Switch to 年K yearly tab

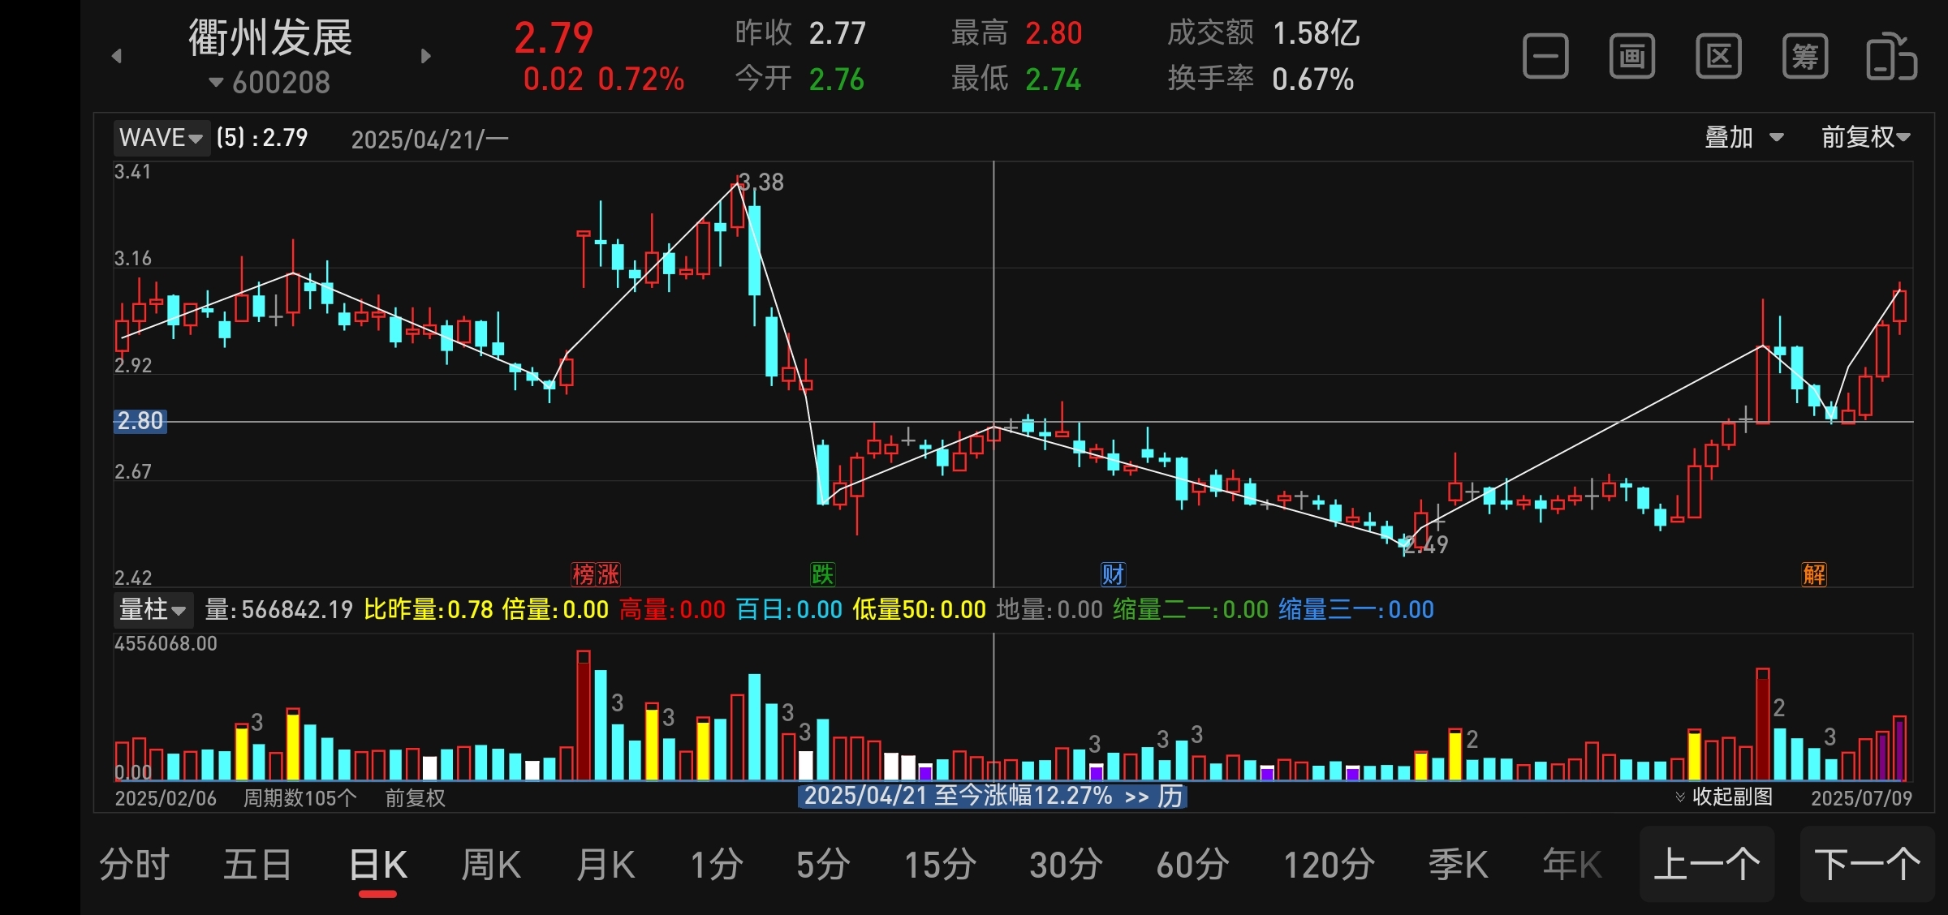point(1571,864)
